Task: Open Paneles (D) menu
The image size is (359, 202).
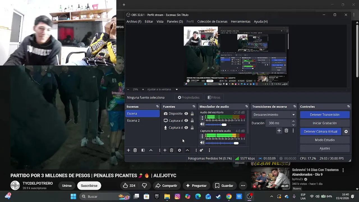Action: pos(175,22)
